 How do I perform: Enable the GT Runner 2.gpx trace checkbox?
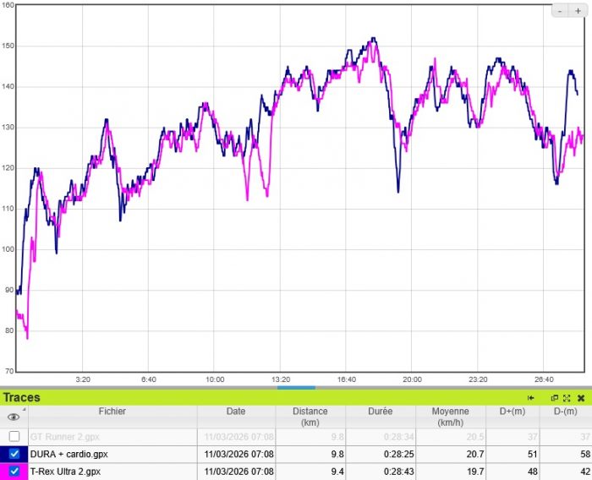pyautogui.click(x=14, y=437)
